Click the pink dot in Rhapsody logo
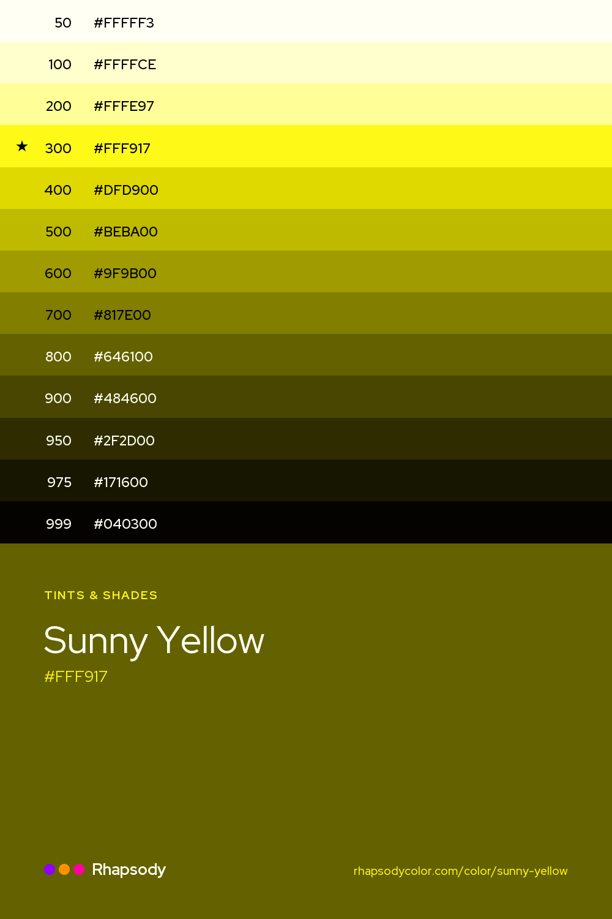 tap(79, 869)
